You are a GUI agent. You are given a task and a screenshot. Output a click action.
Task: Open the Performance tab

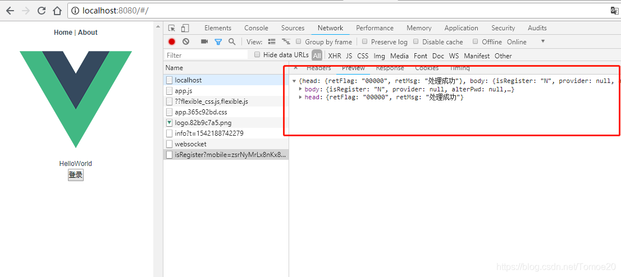pyautogui.click(x=375, y=28)
